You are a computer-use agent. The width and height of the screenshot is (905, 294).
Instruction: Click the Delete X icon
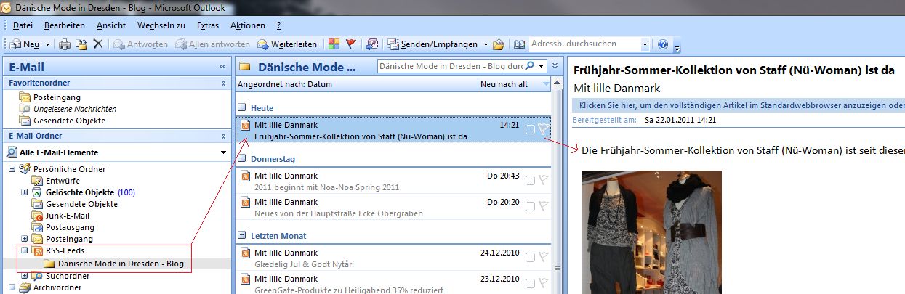point(98,44)
